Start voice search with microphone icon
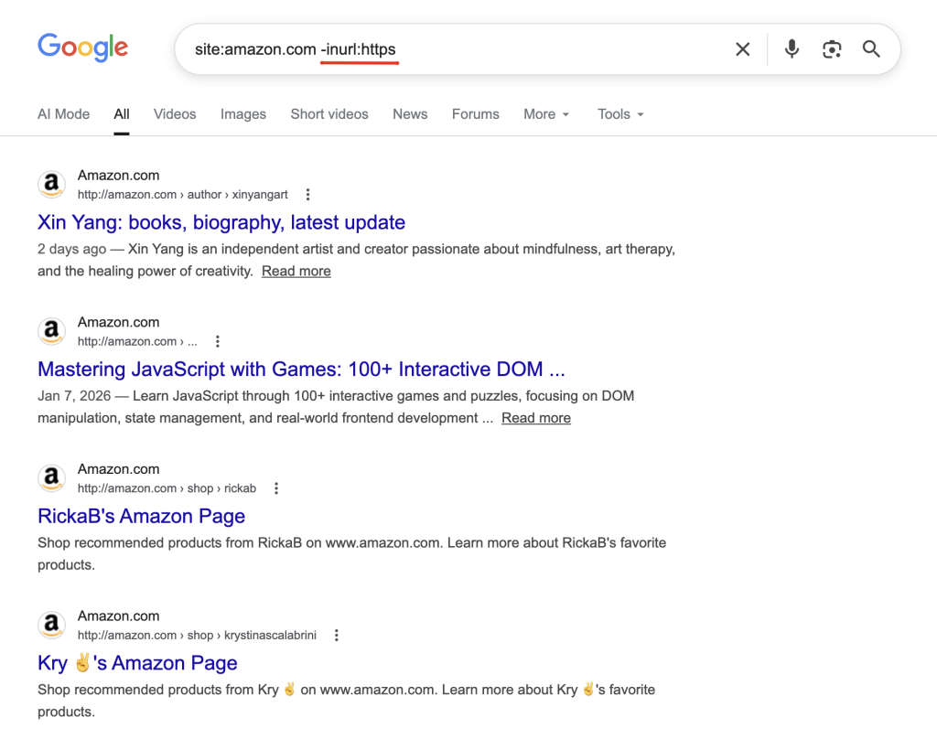The height and width of the screenshot is (739, 937). pyautogui.click(x=792, y=49)
